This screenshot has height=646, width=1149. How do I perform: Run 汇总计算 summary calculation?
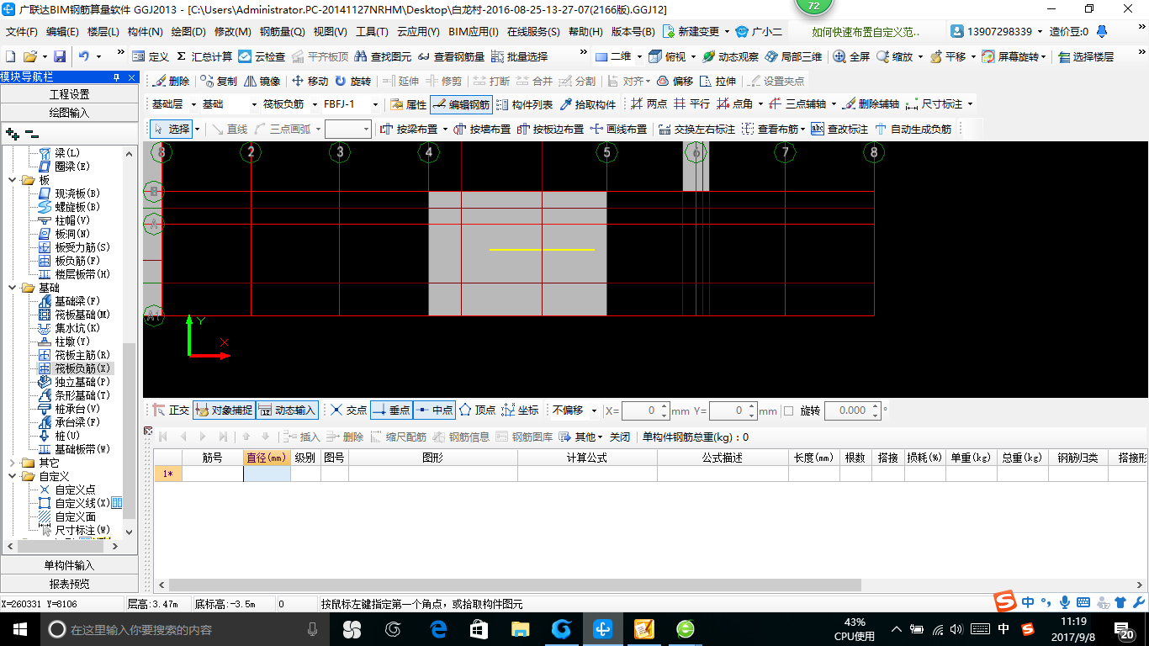204,56
